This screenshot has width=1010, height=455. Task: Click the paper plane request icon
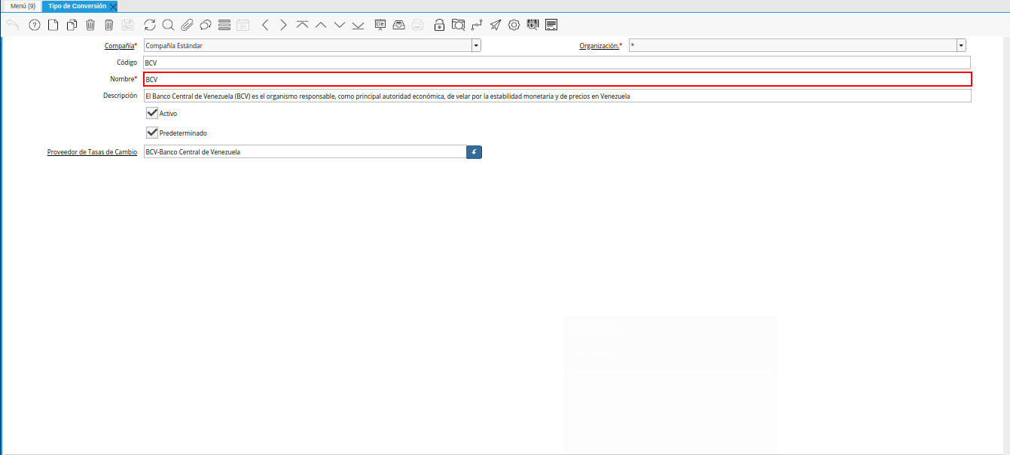tap(495, 25)
